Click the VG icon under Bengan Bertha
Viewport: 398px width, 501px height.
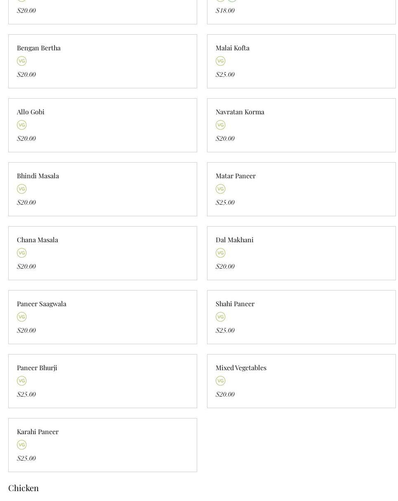point(21,61)
